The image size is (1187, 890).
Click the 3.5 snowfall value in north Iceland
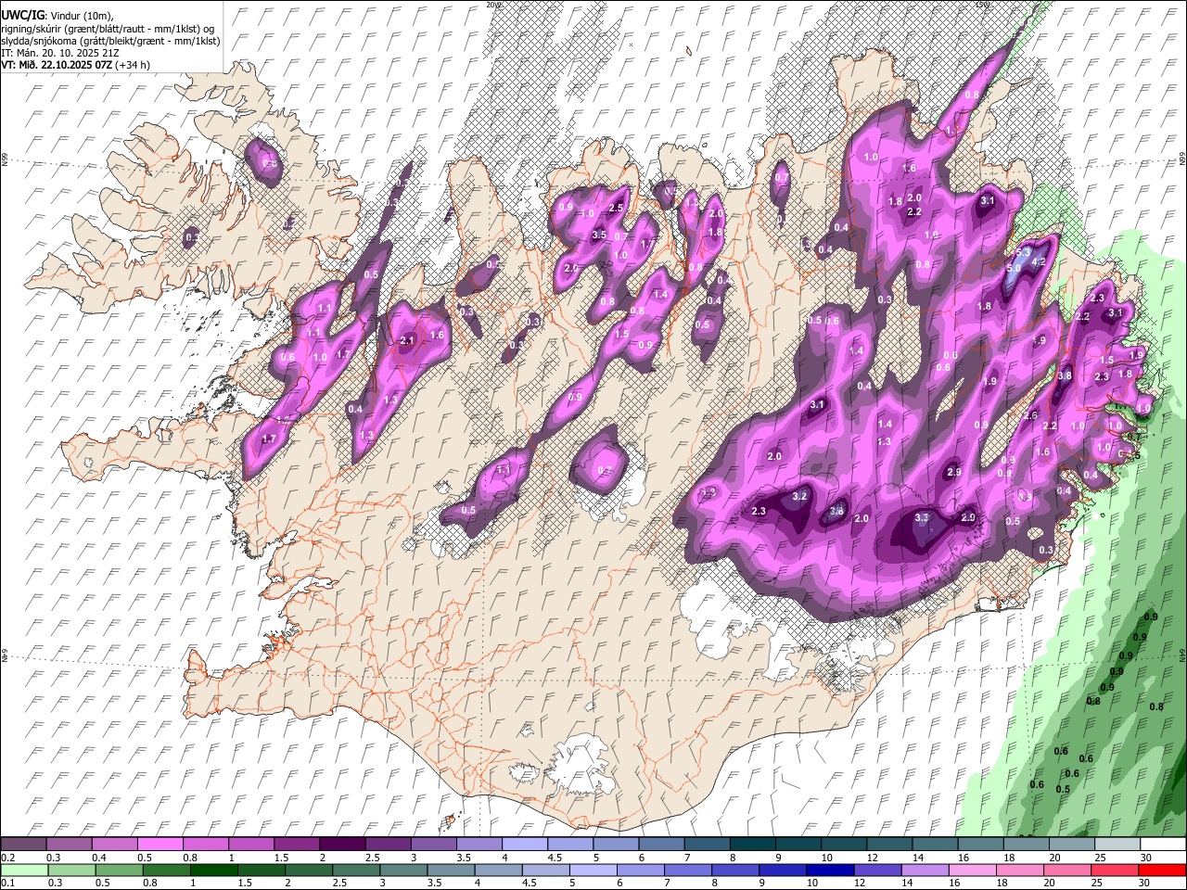coord(599,235)
